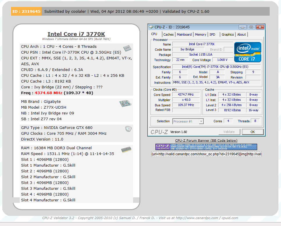
Task: Click the Core Speed value field
Action: [x=186, y=95]
